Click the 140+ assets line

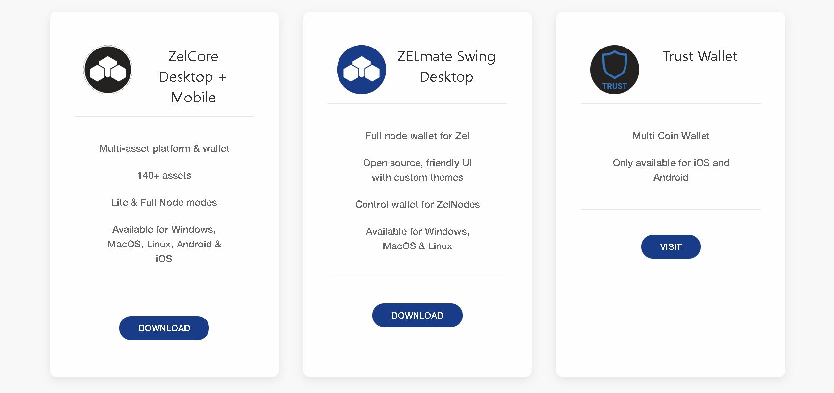[x=164, y=175]
